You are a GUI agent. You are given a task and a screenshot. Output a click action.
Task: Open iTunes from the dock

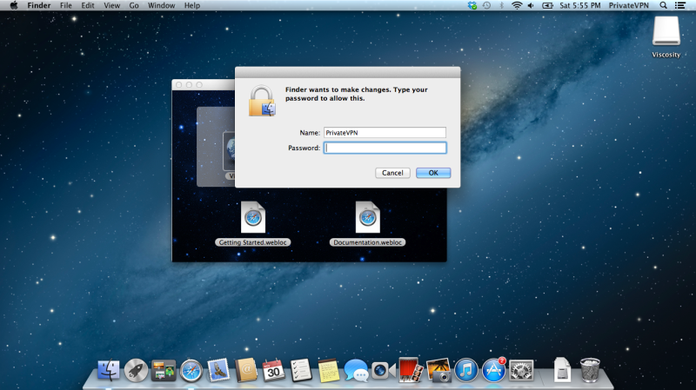click(x=467, y=371)
